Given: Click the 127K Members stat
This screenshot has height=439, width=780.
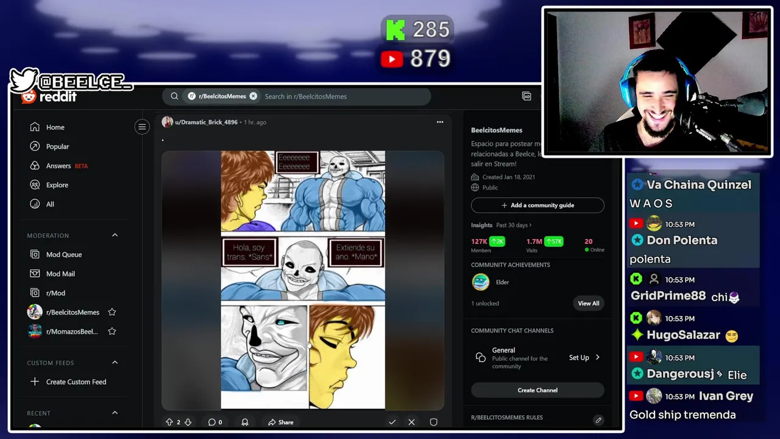Looking at the screenshot, I should [x=488, y=245].
